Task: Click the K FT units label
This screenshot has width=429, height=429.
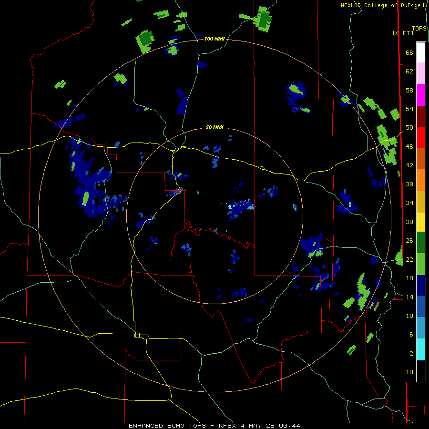Action: [403, 33]
